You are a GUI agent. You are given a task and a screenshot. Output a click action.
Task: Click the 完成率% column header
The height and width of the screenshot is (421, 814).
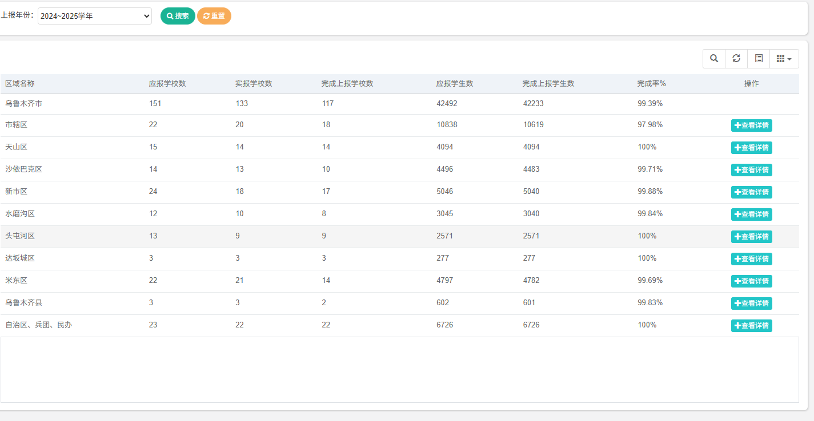651,84
